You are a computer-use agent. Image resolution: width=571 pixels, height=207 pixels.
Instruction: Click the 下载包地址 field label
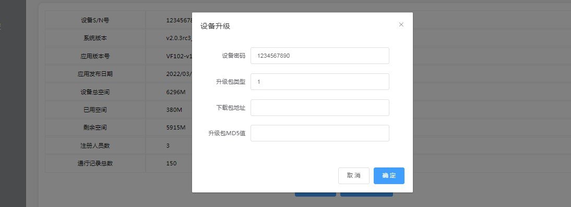point(231,108)
